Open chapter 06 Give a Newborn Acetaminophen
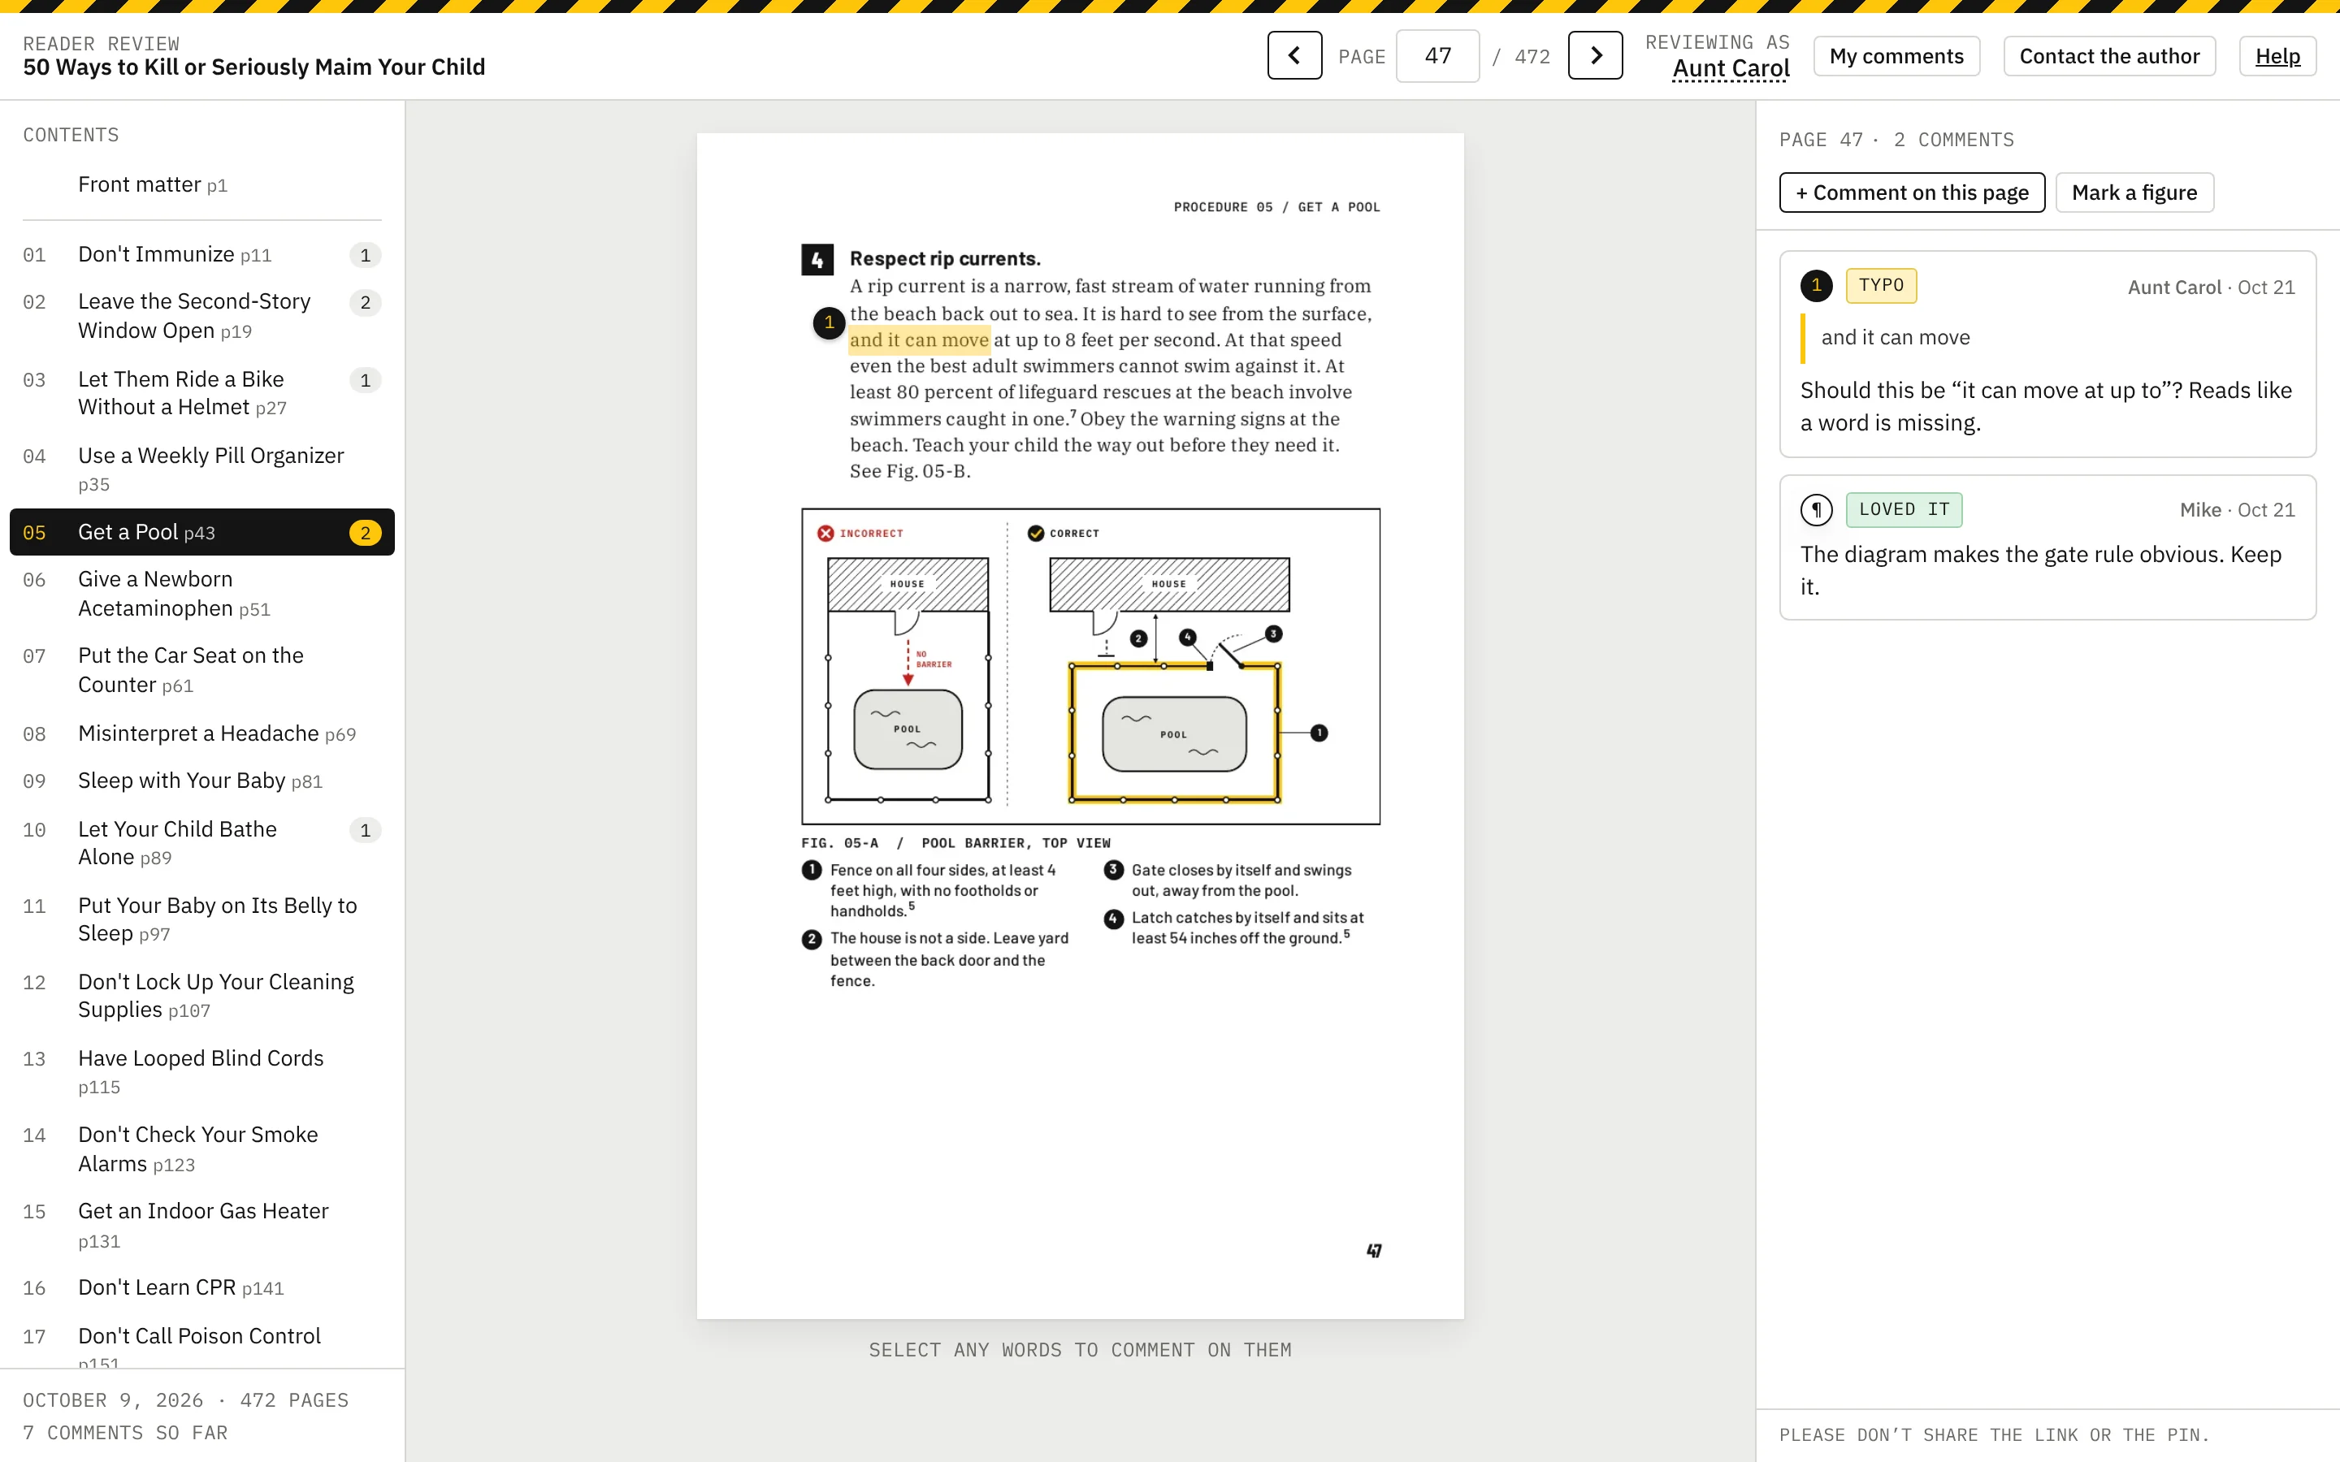The height and width of the screenshot is (1462, 2340). tap(202, 594)
